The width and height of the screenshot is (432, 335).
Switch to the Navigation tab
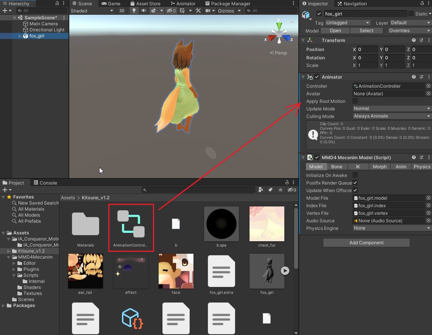click(x=352, y=3)
